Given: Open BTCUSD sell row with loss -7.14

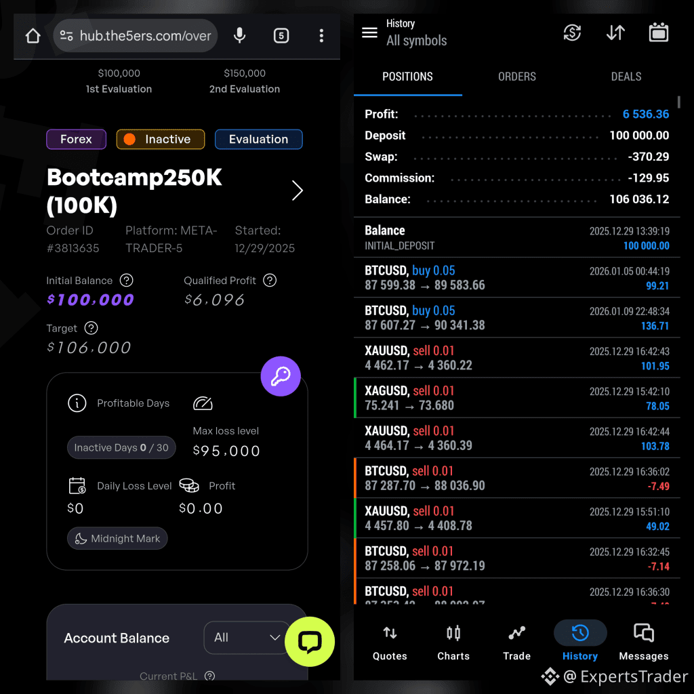Looking at the screenshot, I should coord(517,558).
